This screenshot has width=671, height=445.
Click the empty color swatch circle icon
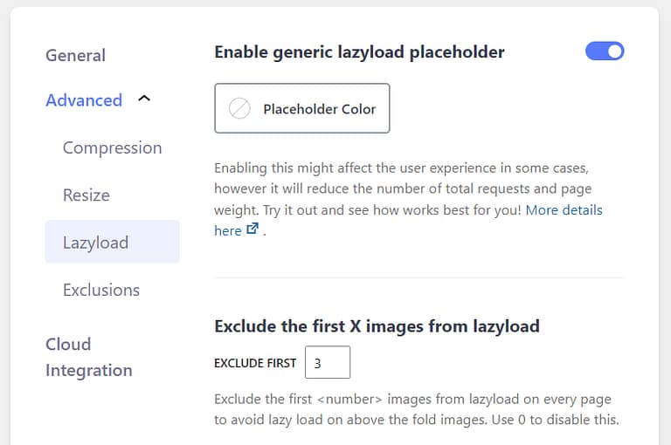tap(239, 109)
